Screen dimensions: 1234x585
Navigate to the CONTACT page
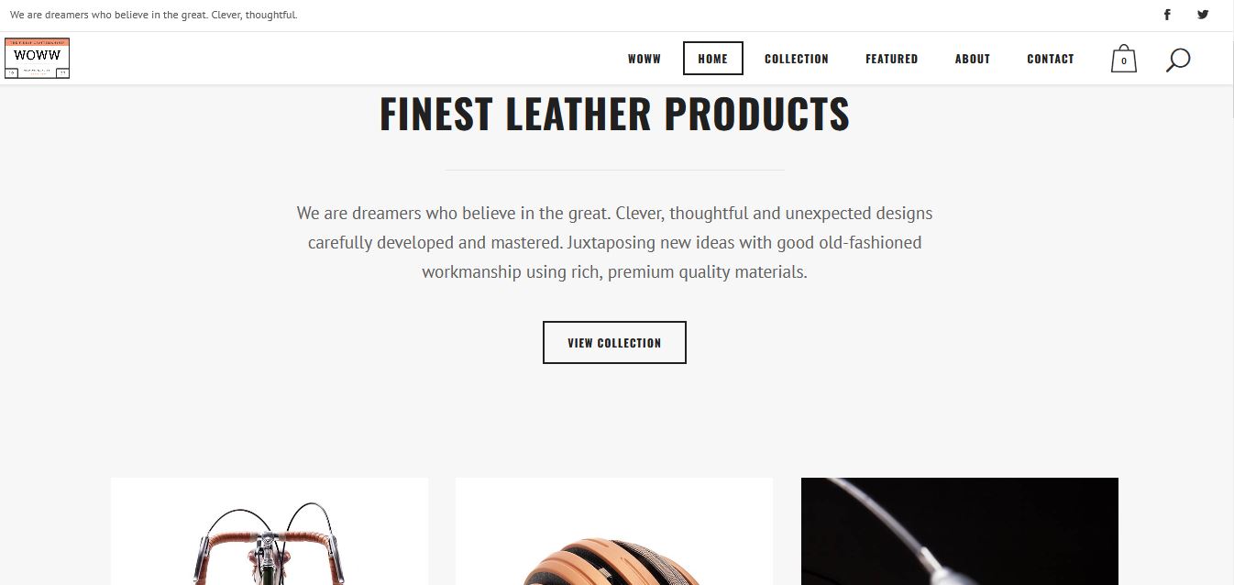[x=1051, y=59]
